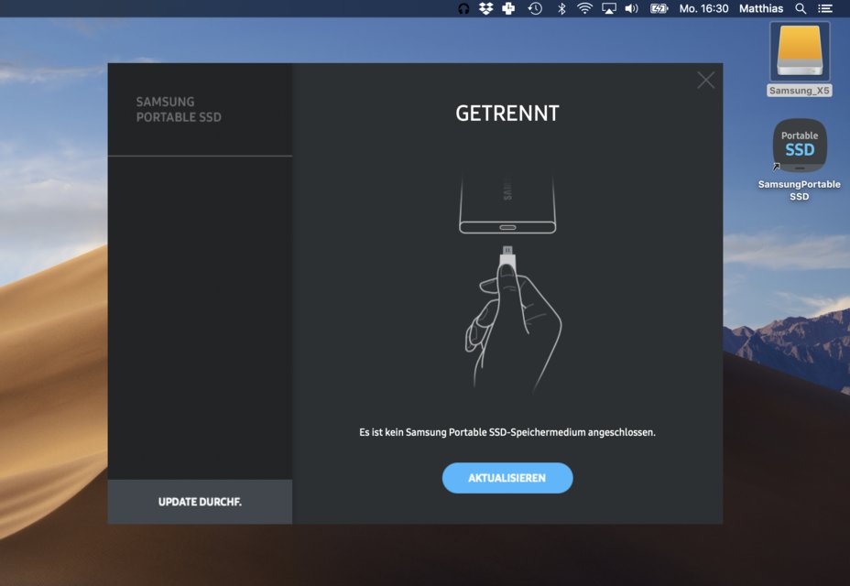
Task: Click the AKTUALISIEREN button
Action: [x=507, y=477]
